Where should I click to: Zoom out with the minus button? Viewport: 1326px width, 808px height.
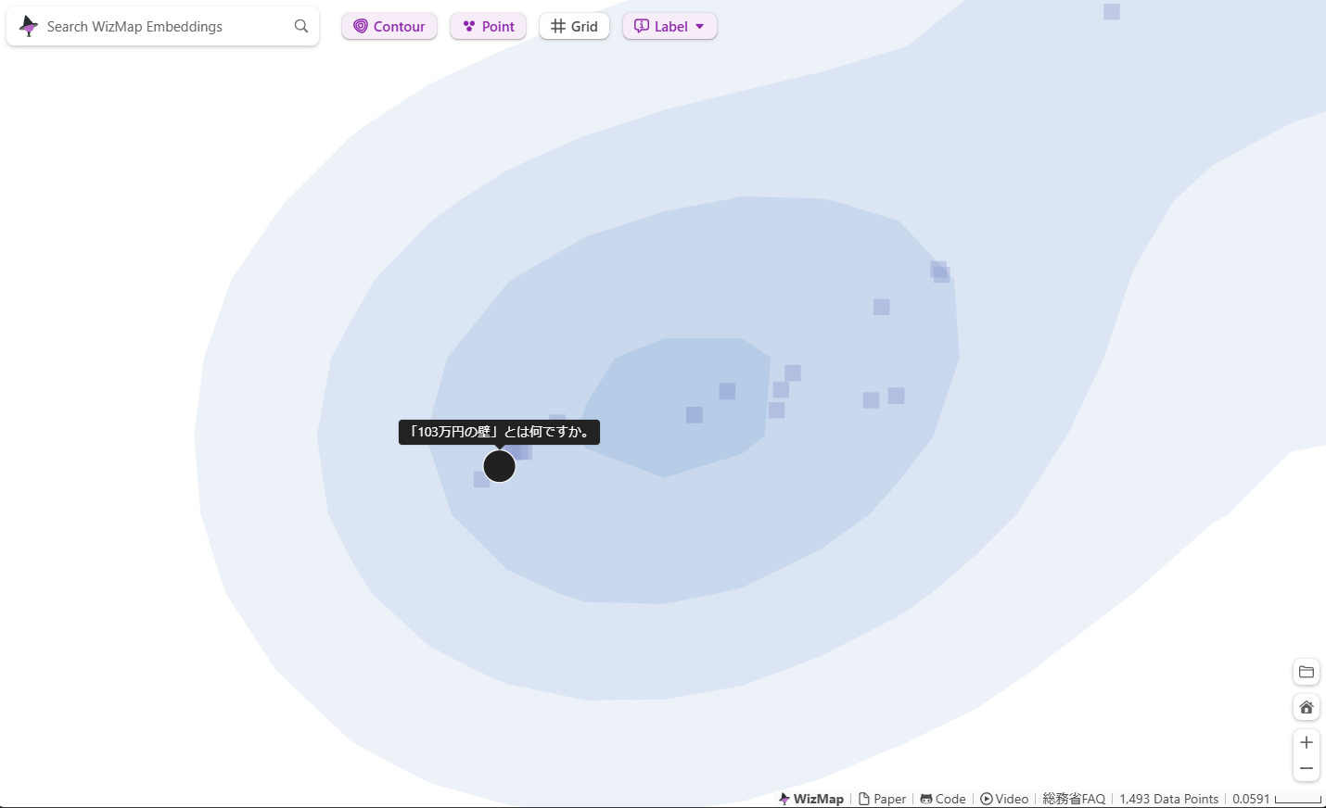coord(1307,768)
